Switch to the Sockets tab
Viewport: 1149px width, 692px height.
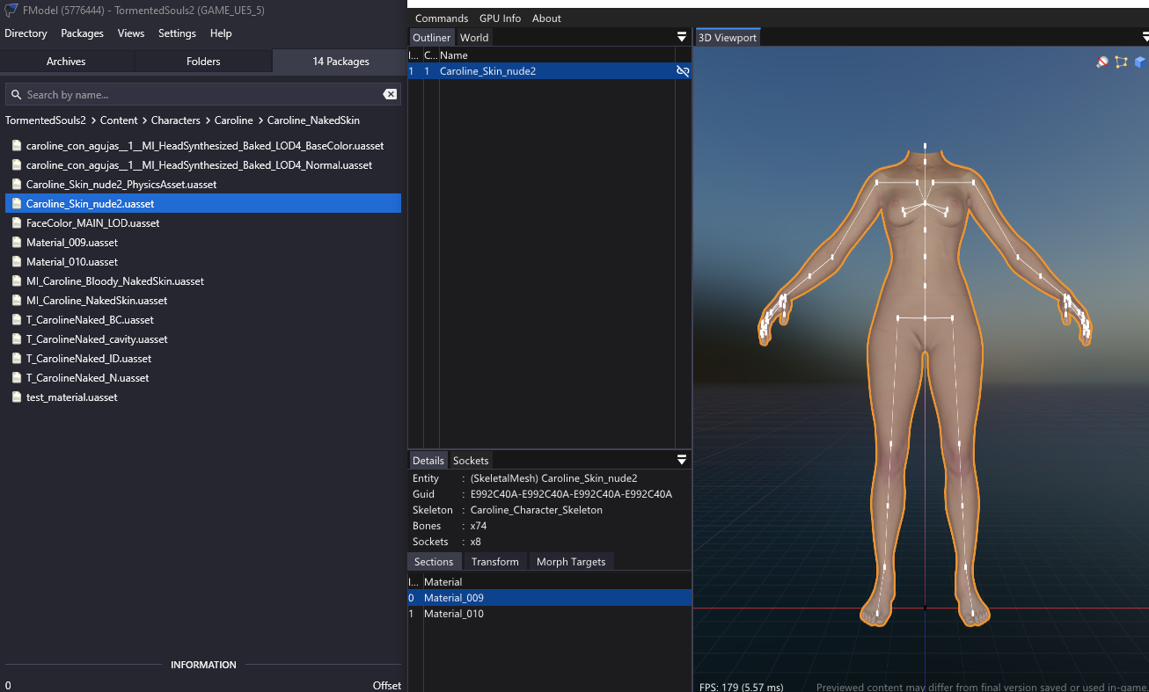click(x=471, y=461)
